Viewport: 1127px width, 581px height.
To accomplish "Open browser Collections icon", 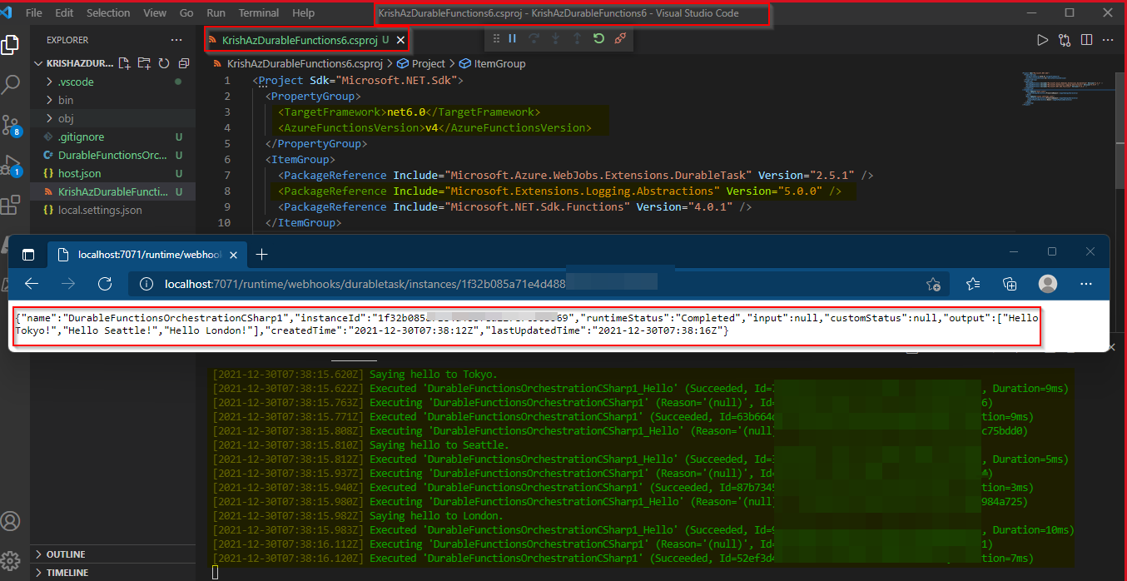I will pyautogui.click(x=1010, y=284).
